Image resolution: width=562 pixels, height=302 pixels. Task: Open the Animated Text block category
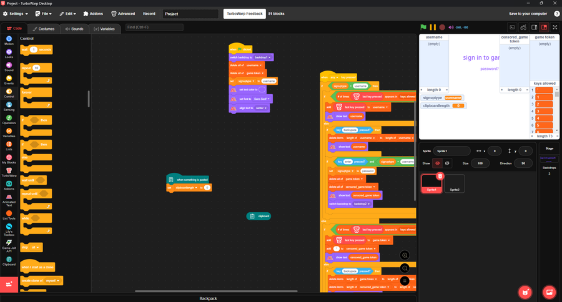click(9, 200)
